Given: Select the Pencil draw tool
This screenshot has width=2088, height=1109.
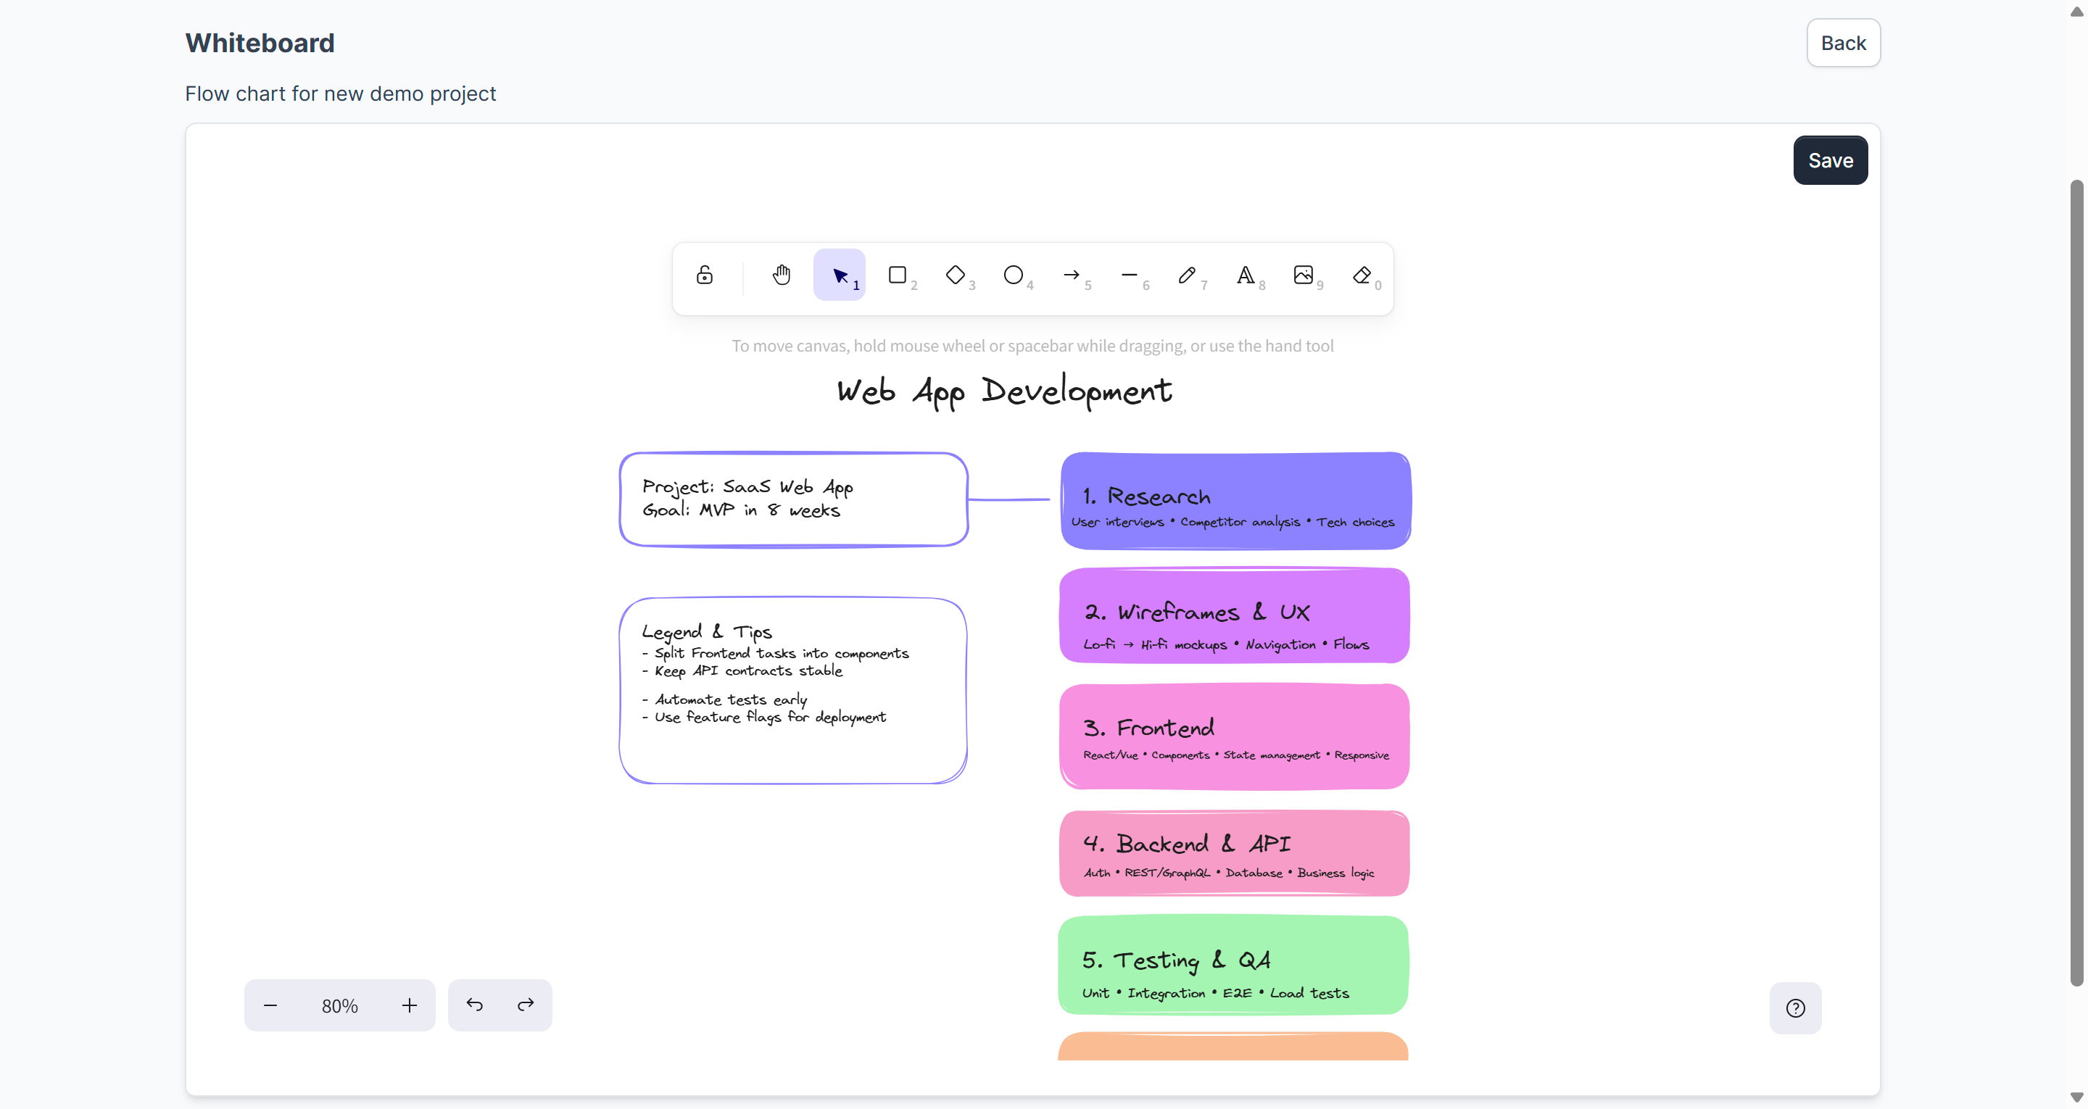Looking at the screenshot, I should (x=1187, y=275).
